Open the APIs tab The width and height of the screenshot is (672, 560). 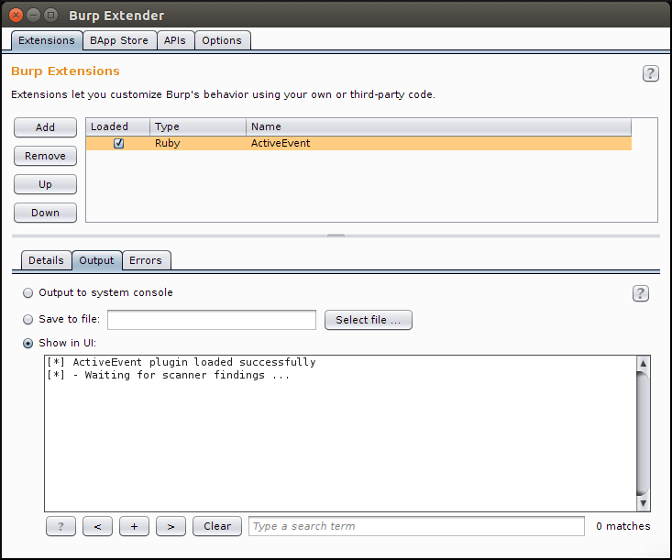click(x=175, y=40)
